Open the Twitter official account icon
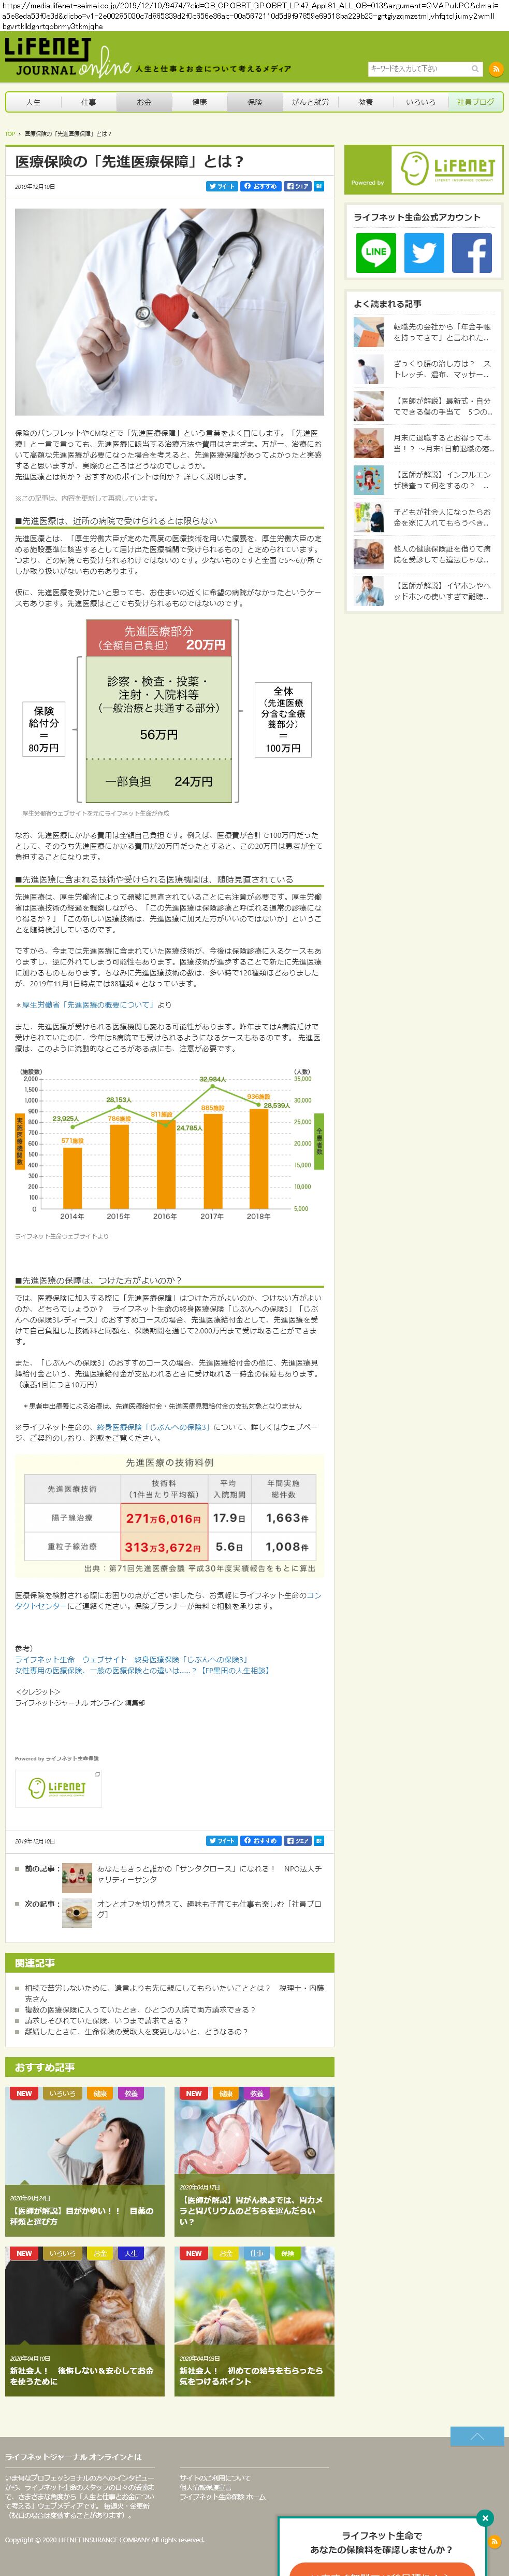 424,253
